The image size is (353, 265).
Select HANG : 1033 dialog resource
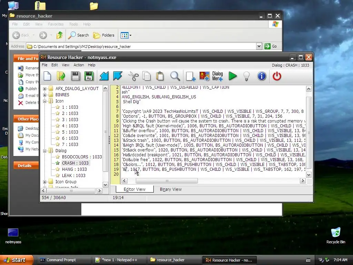pyautogui.click(x=74, y=169)
